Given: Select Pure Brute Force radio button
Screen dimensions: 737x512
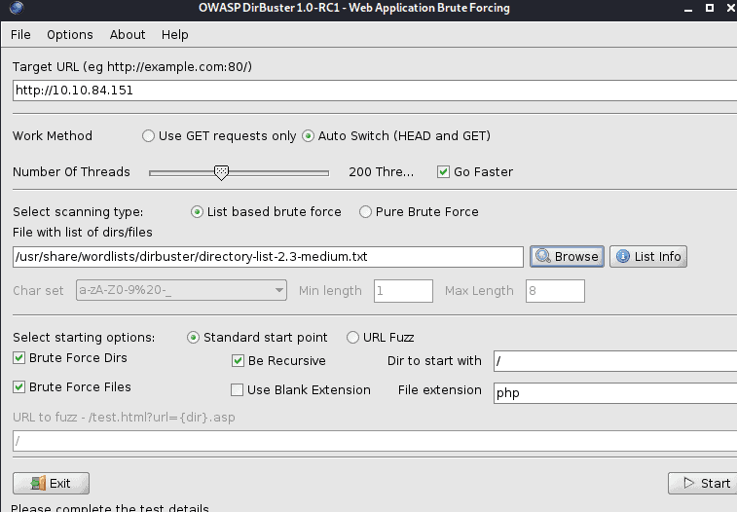Looking at the screenshot, I should coord(365,212).
